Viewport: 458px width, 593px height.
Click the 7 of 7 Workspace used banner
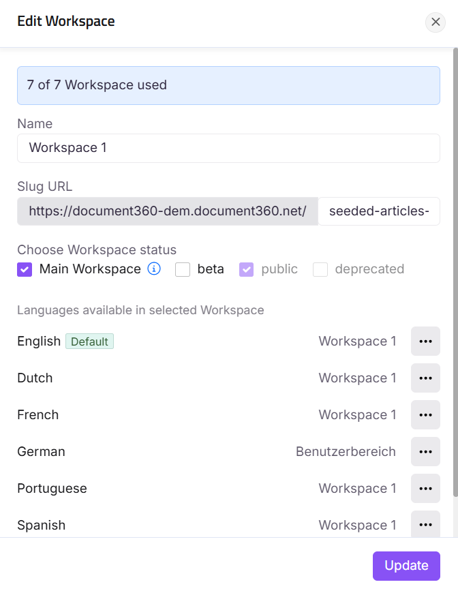(228, 85)
